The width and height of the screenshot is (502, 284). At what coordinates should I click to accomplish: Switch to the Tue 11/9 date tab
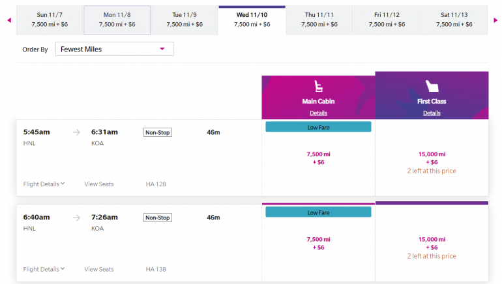coord(185,20)
